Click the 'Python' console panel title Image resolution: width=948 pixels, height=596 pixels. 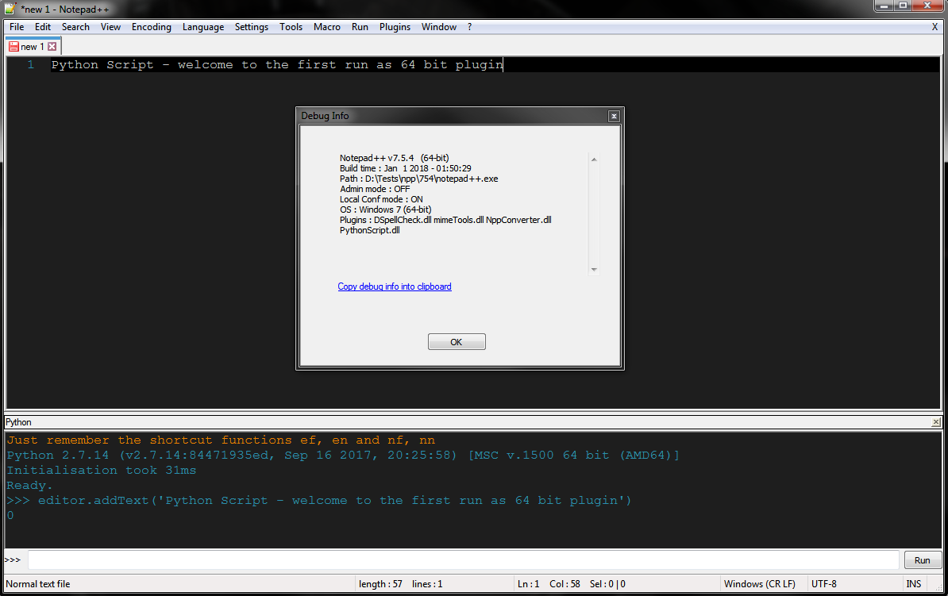pyautogui.click(x=19, y=422)
